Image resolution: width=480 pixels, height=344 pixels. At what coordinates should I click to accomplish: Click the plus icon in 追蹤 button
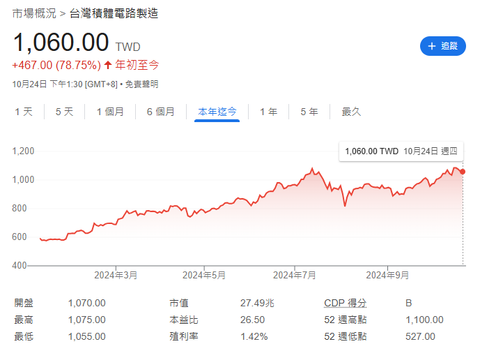click(x=431, y=46)
